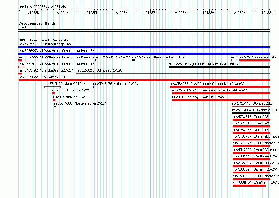Open nsv4517975 gnomAD label
The width and height of the screenshot is (279, 198).
coord(256,150)
